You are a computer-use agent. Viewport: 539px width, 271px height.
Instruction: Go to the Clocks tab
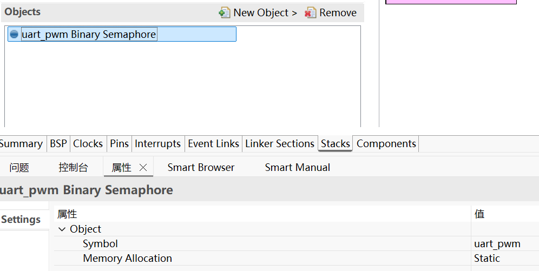[88, 144]
